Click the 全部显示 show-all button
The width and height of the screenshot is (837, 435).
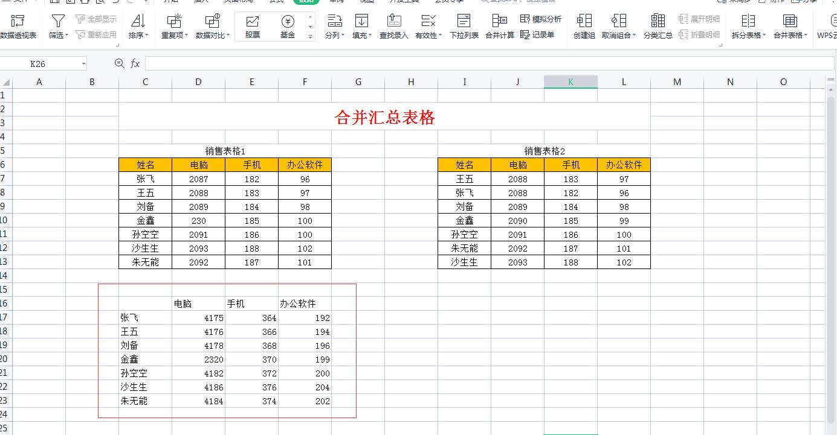click(96, 19)
